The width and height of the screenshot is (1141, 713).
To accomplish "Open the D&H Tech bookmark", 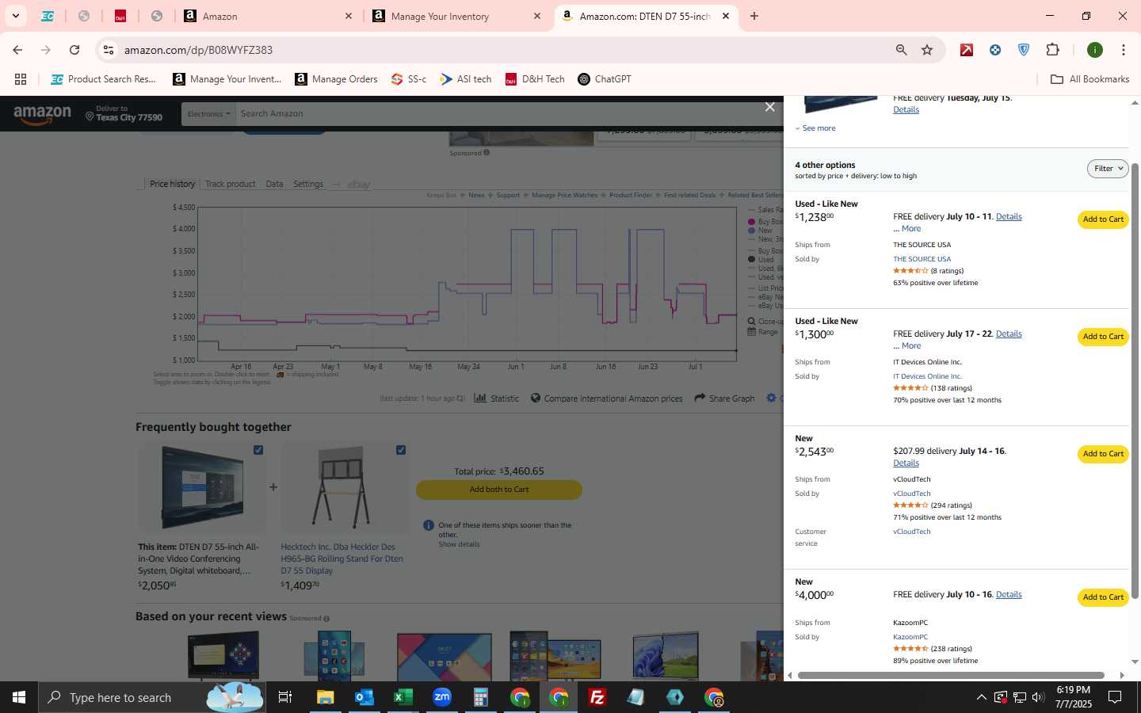I will point(535,79).
